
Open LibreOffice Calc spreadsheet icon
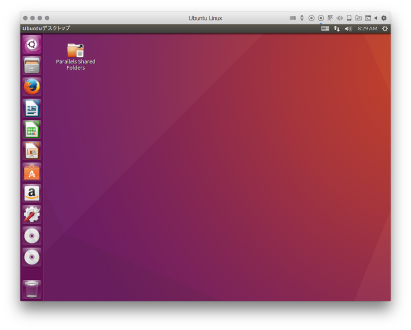point(32,130)
